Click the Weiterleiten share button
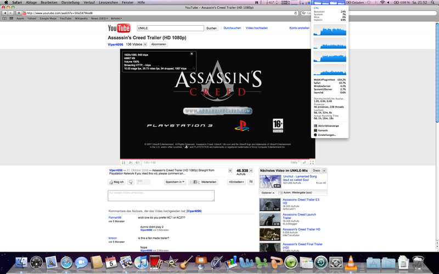Image resolution: width=439 pixels, height=274 pixels. click(203, 182)
